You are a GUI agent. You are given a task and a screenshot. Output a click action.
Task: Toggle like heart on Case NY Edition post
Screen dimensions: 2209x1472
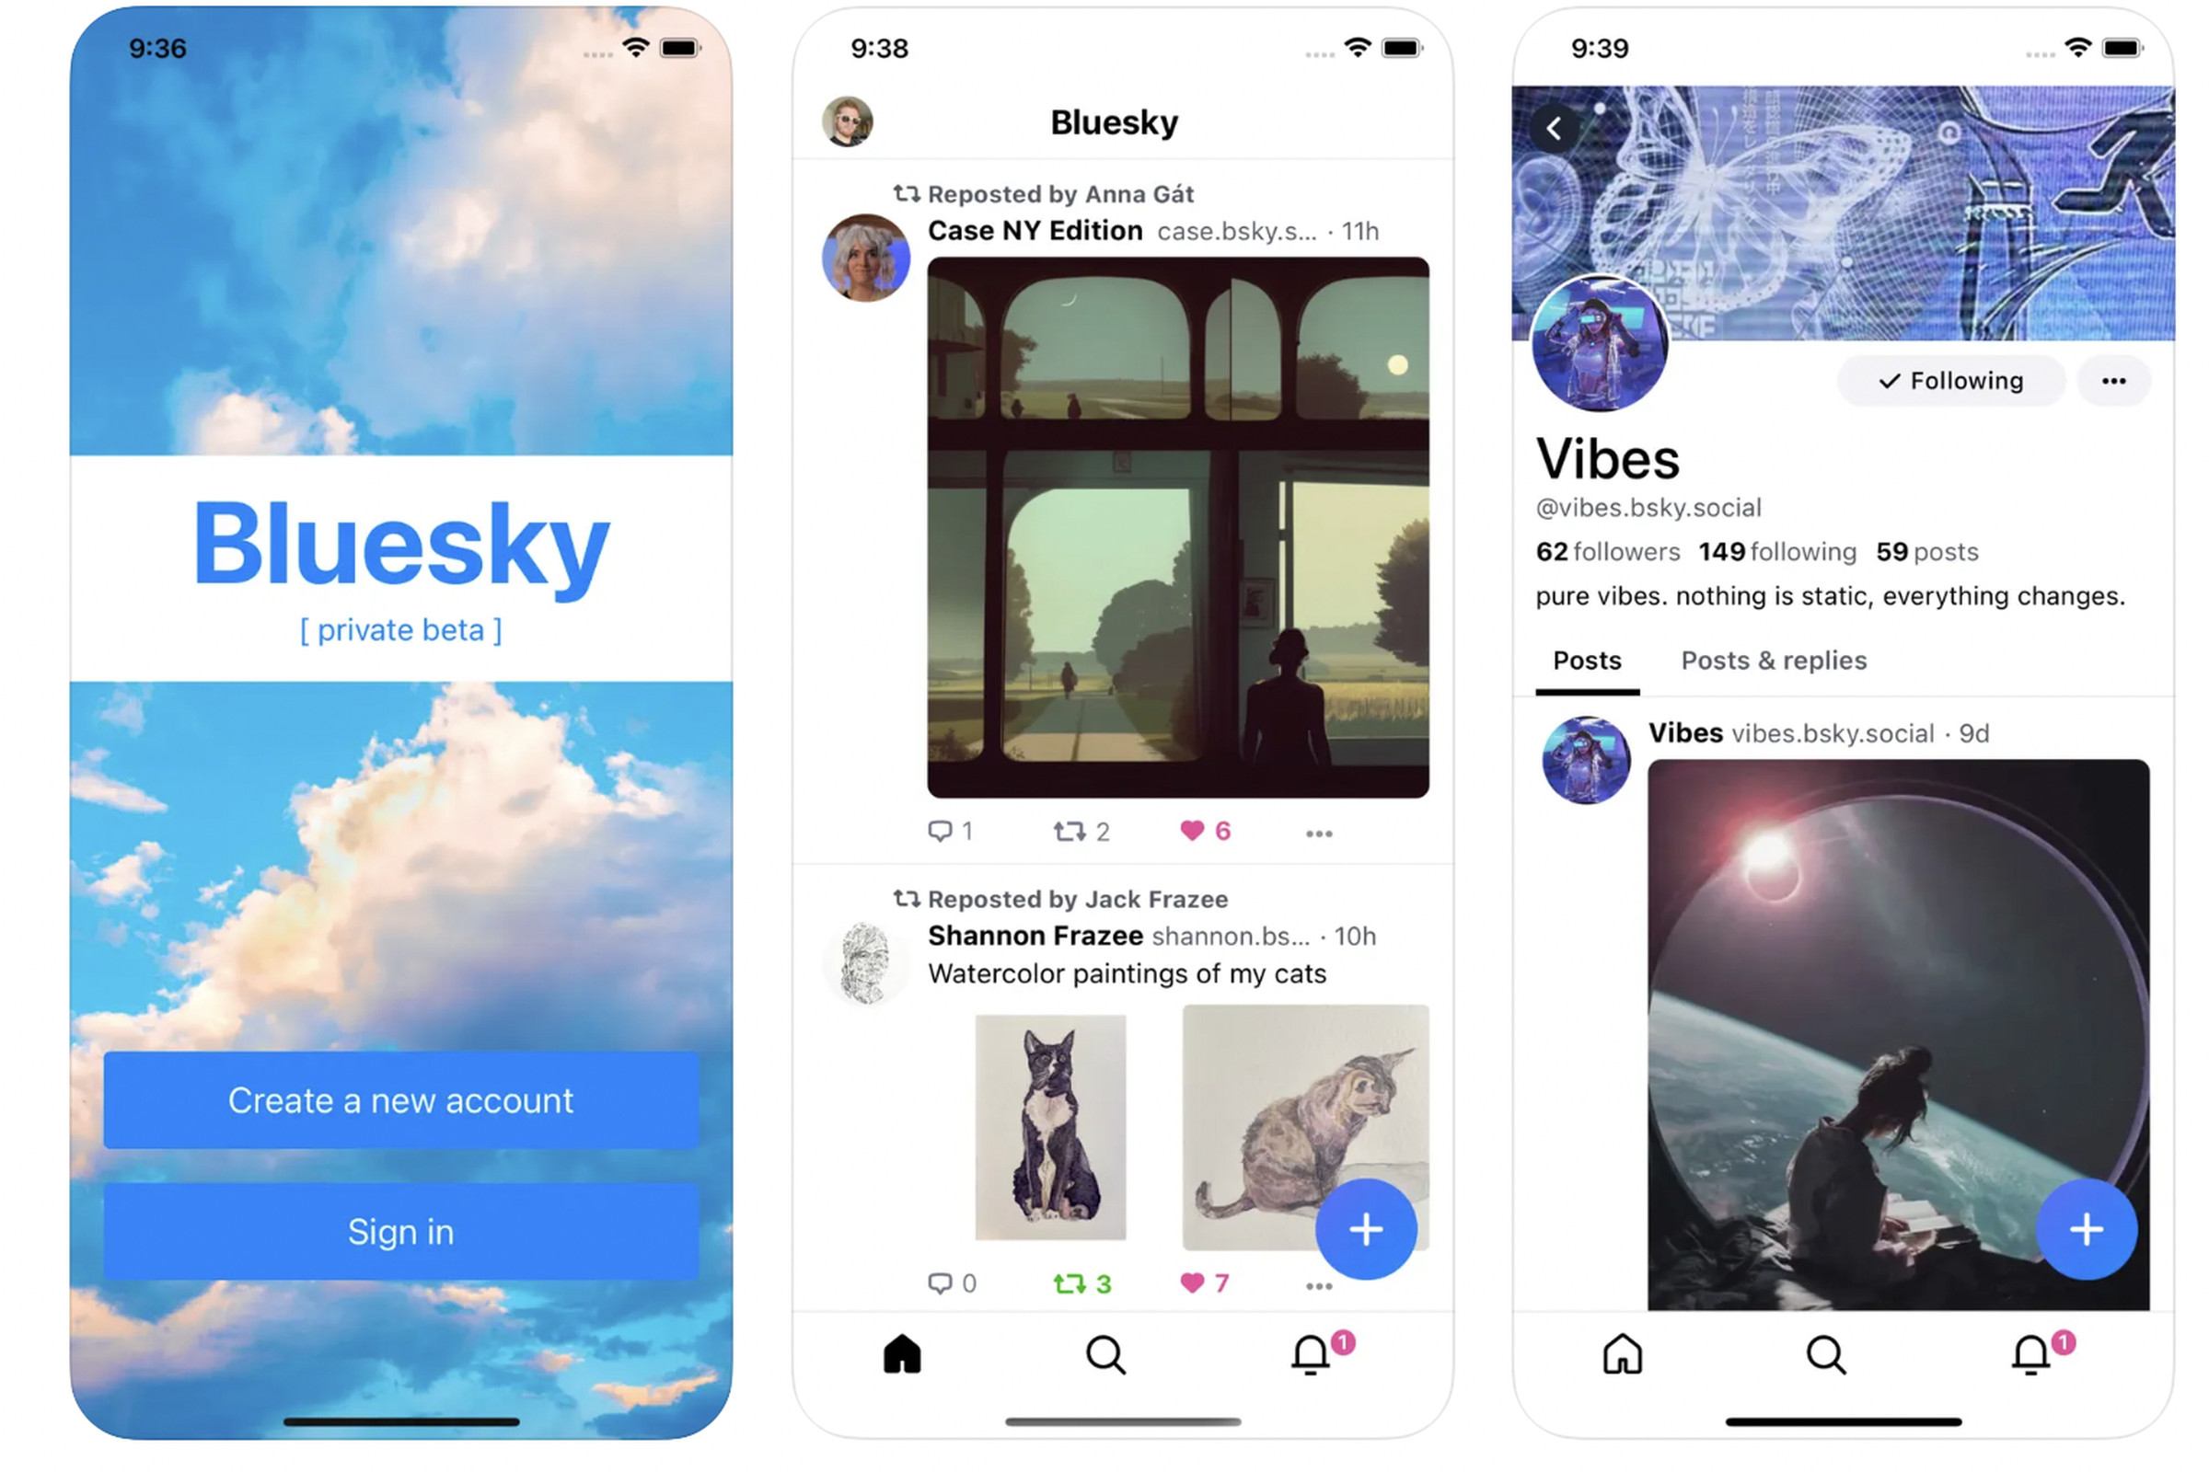[x=1184, y=832]
